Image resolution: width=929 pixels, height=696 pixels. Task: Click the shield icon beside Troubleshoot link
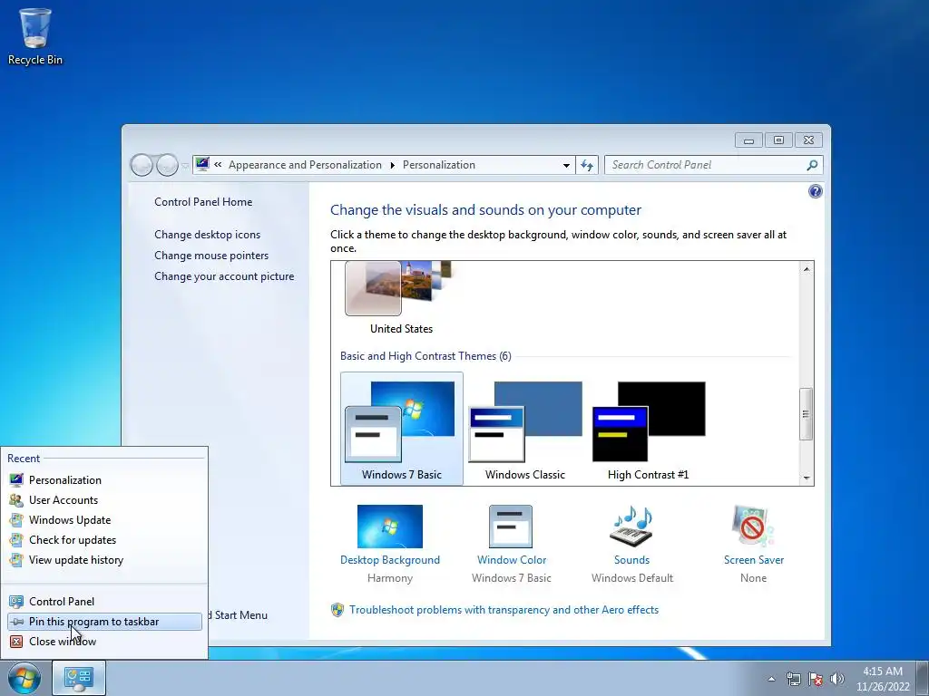pos(337,610)
